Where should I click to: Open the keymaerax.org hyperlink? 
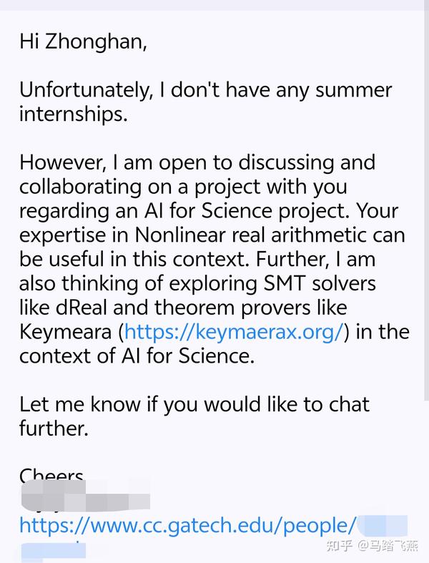(x=236, y=331)
